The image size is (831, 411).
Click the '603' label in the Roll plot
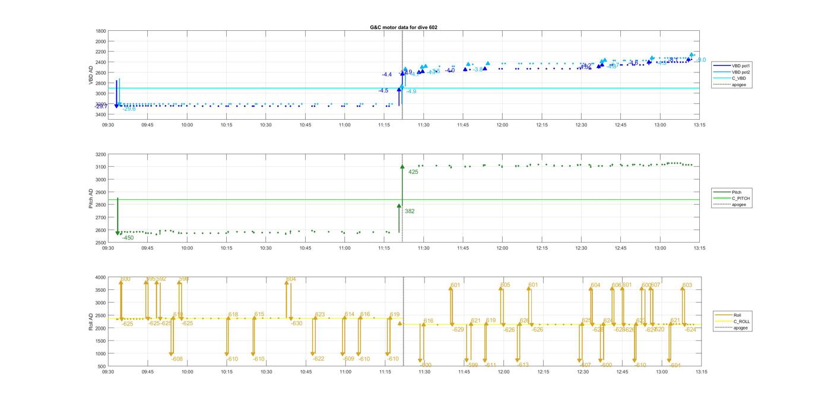click(687, 285)
